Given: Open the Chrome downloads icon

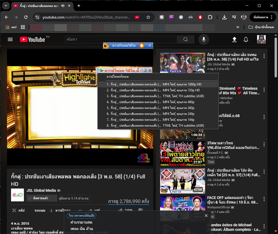Looking at the screenshot, I should (x=224, y=17).
